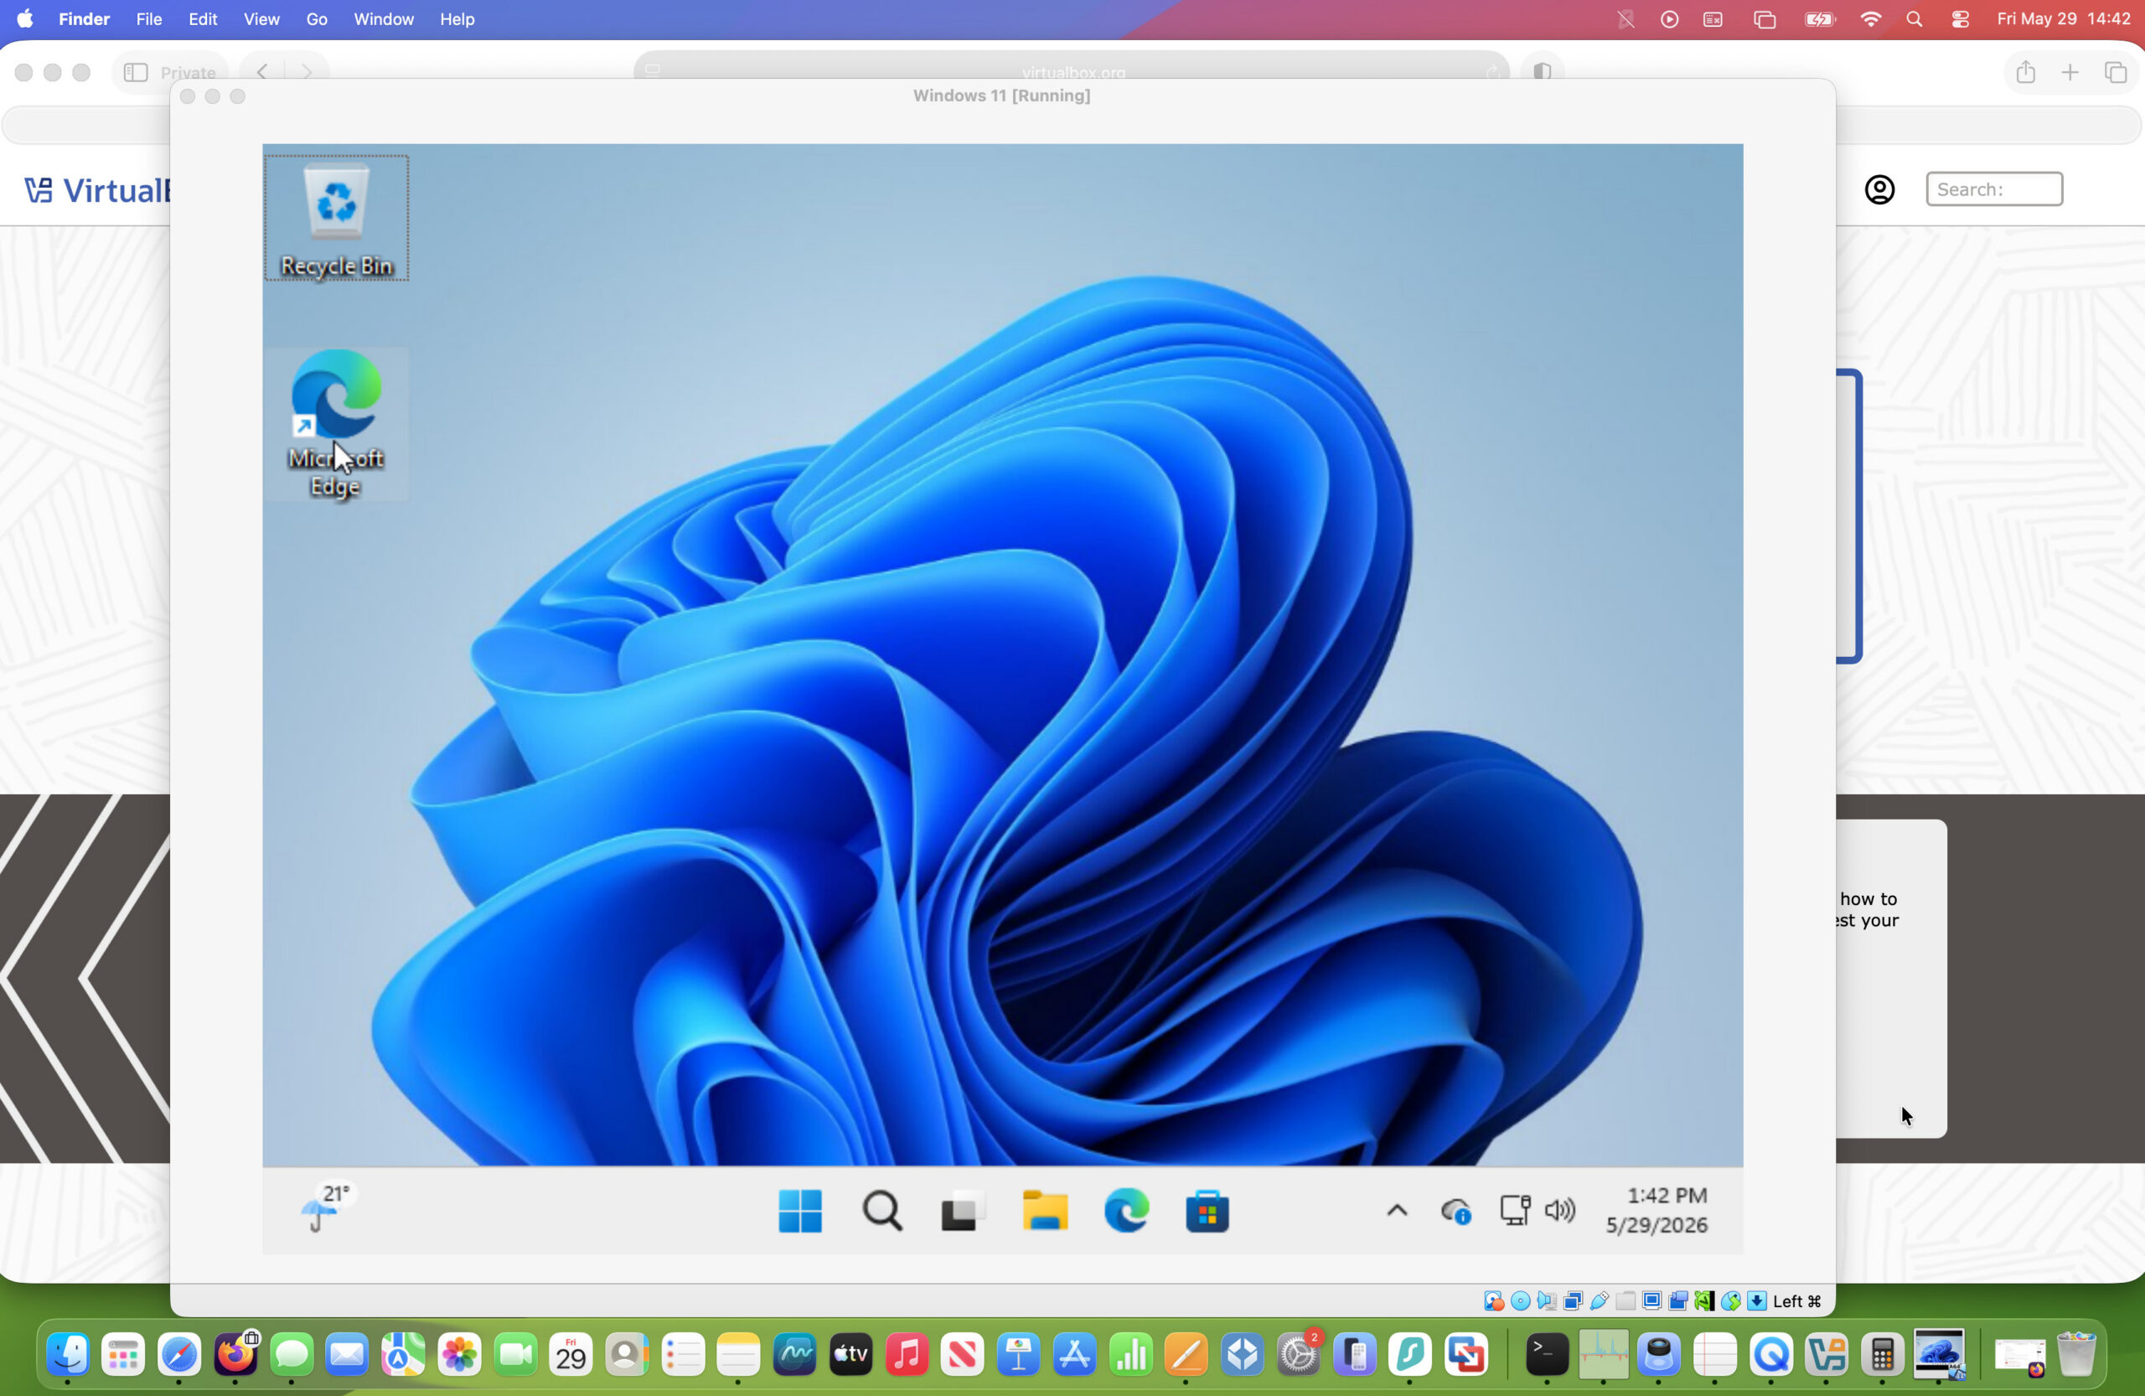Open the View menu
This screenshot has width=2145, height=1396.
point(261,19)
